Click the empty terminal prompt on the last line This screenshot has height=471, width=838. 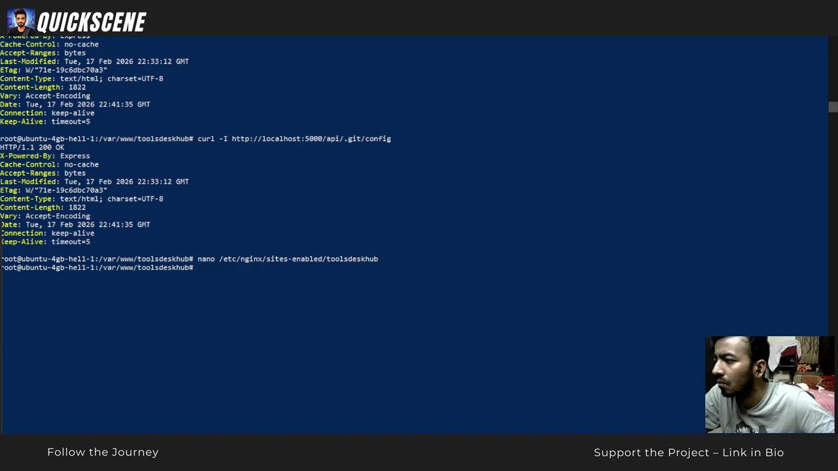(x=195, y=268)
